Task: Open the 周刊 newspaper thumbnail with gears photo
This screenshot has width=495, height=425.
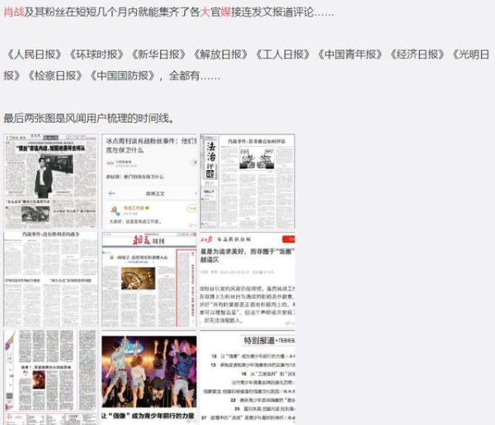Action: [x=149, y=280]
